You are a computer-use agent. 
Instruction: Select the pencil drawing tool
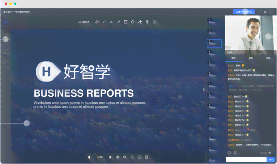click(104, 22)
